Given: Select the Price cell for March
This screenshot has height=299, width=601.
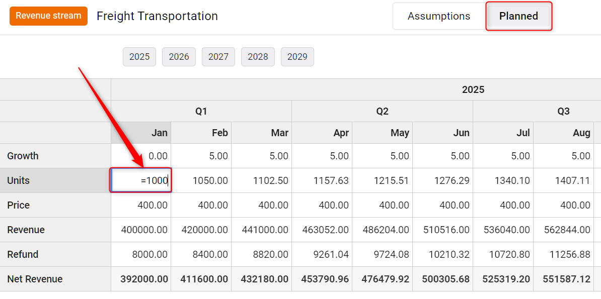Looking at the screenshot, I should 262,205.
